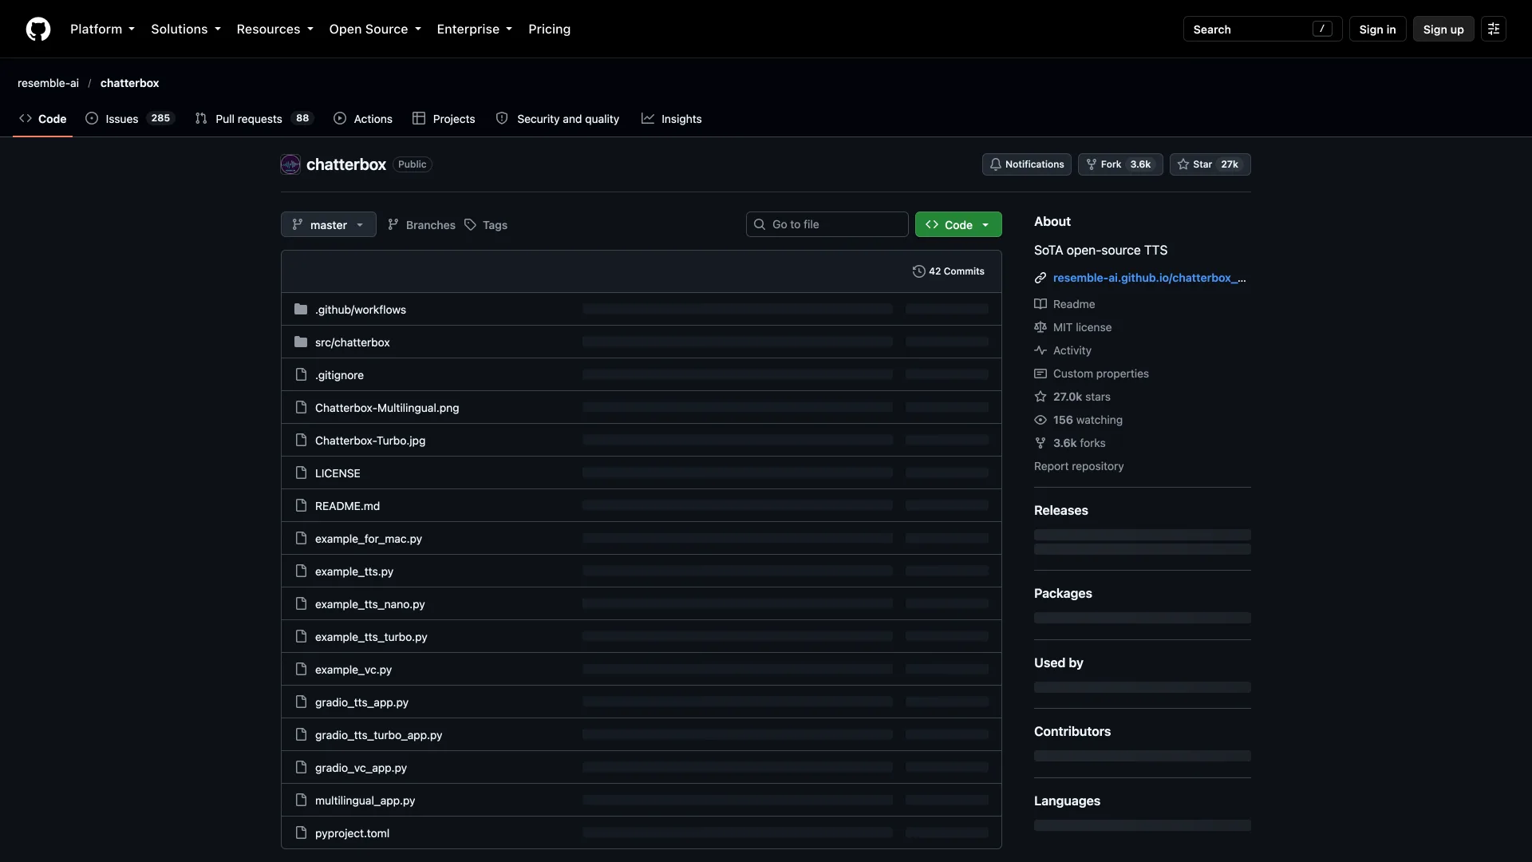Click the file icon beside example_tts.py
1532x862 pixels.
(301, 571)
